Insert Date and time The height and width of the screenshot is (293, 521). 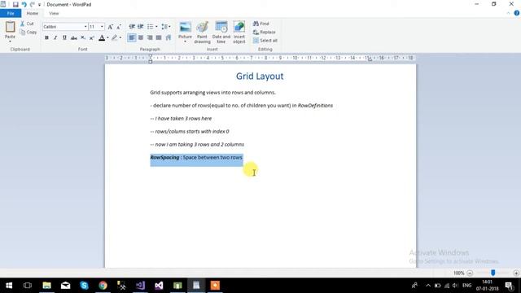221,33
